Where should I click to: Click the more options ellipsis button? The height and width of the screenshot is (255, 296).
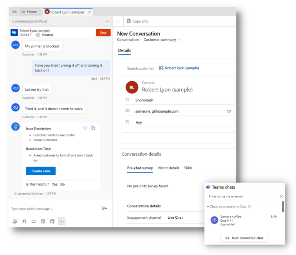coord(62,221)
